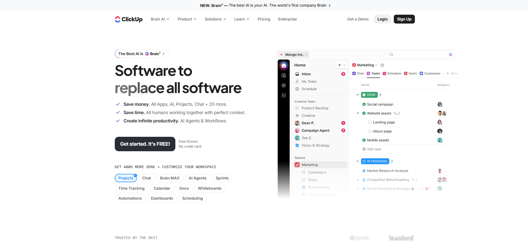
Task: Click the My Tasks person icon
Action: [297, 81]
